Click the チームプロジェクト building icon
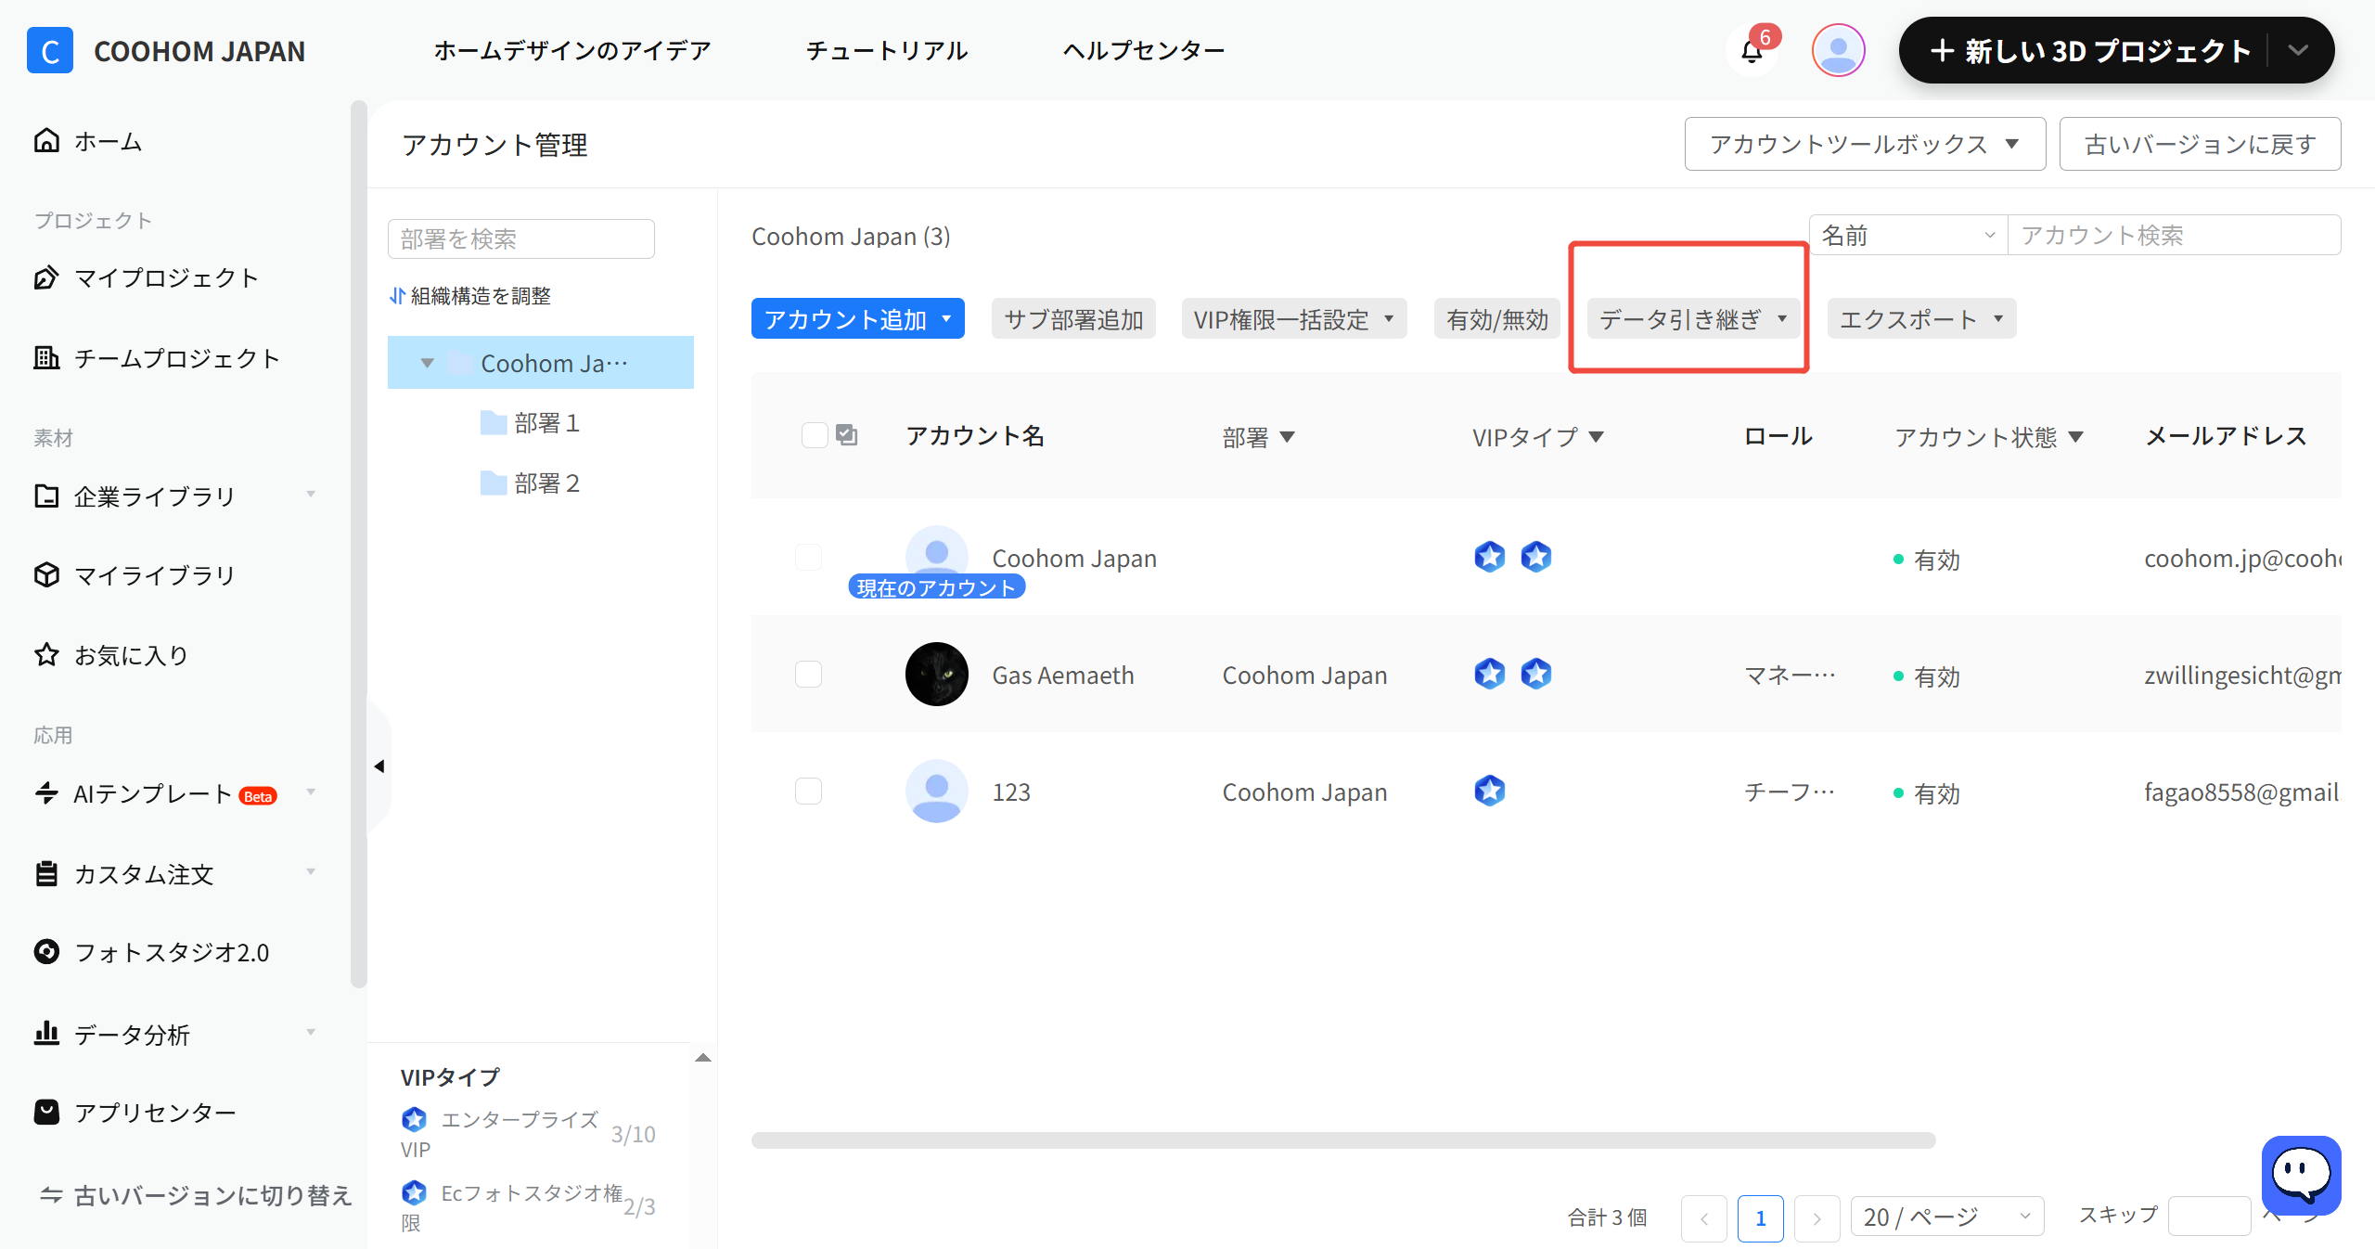The image size is (2375, 1249). coord(46,358)
